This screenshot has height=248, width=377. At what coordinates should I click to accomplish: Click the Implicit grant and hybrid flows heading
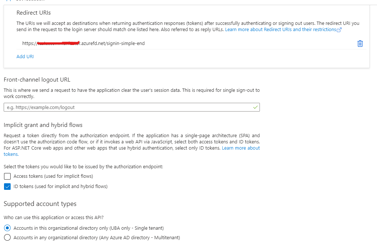[x=42, y=125]
